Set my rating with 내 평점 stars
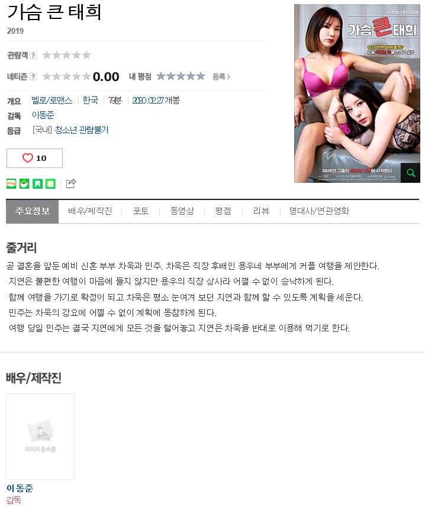The width and height of the screenshot is (425, 507). [x=181, y=76]
